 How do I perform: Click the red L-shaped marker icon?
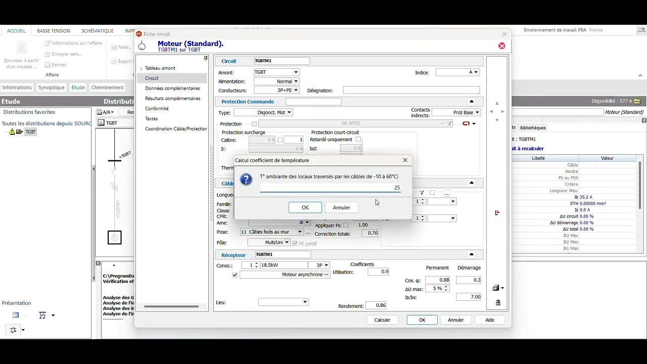[497, 213]
